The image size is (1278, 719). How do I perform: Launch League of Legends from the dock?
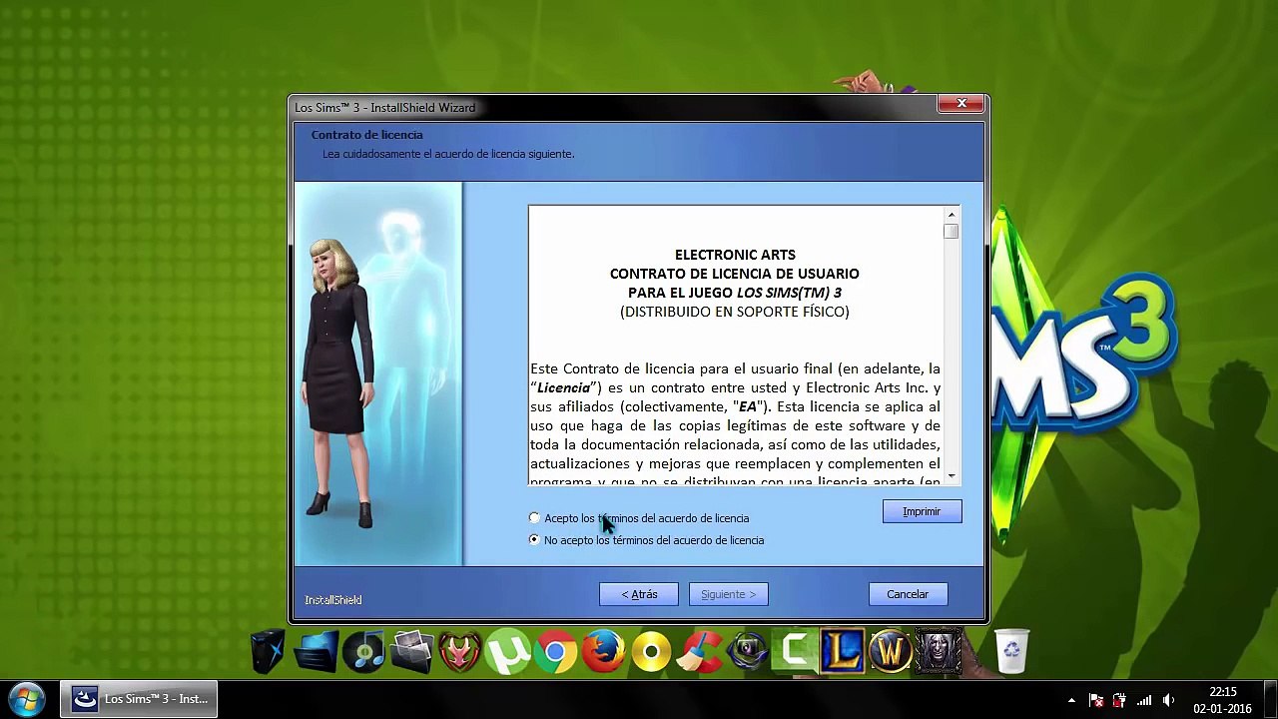point(843,653)
